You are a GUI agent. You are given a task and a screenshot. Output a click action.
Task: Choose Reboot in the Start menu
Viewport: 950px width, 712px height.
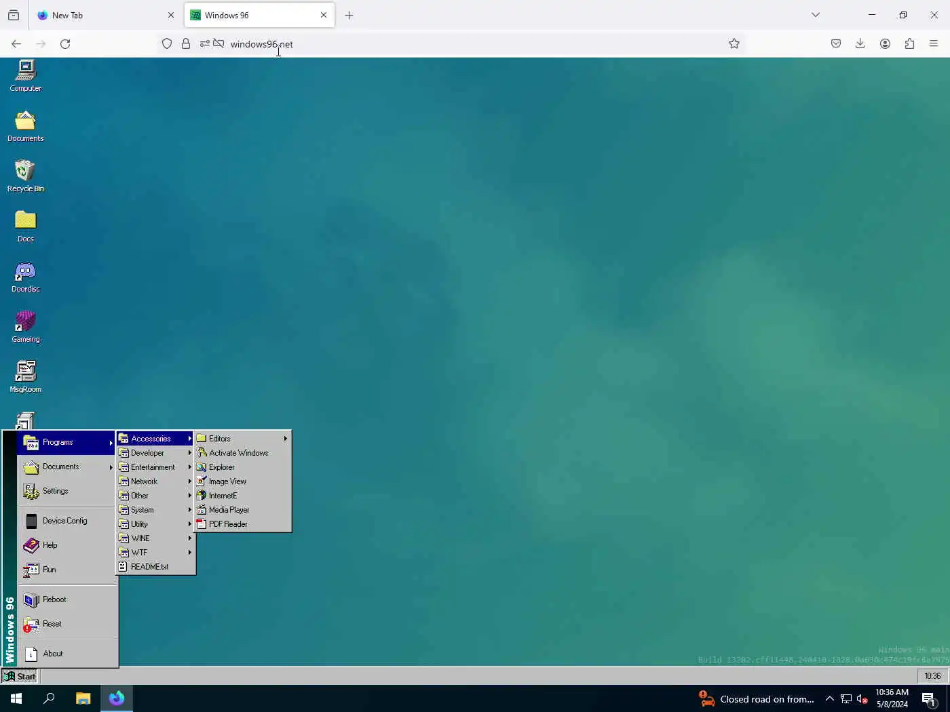tap(66, 599)
